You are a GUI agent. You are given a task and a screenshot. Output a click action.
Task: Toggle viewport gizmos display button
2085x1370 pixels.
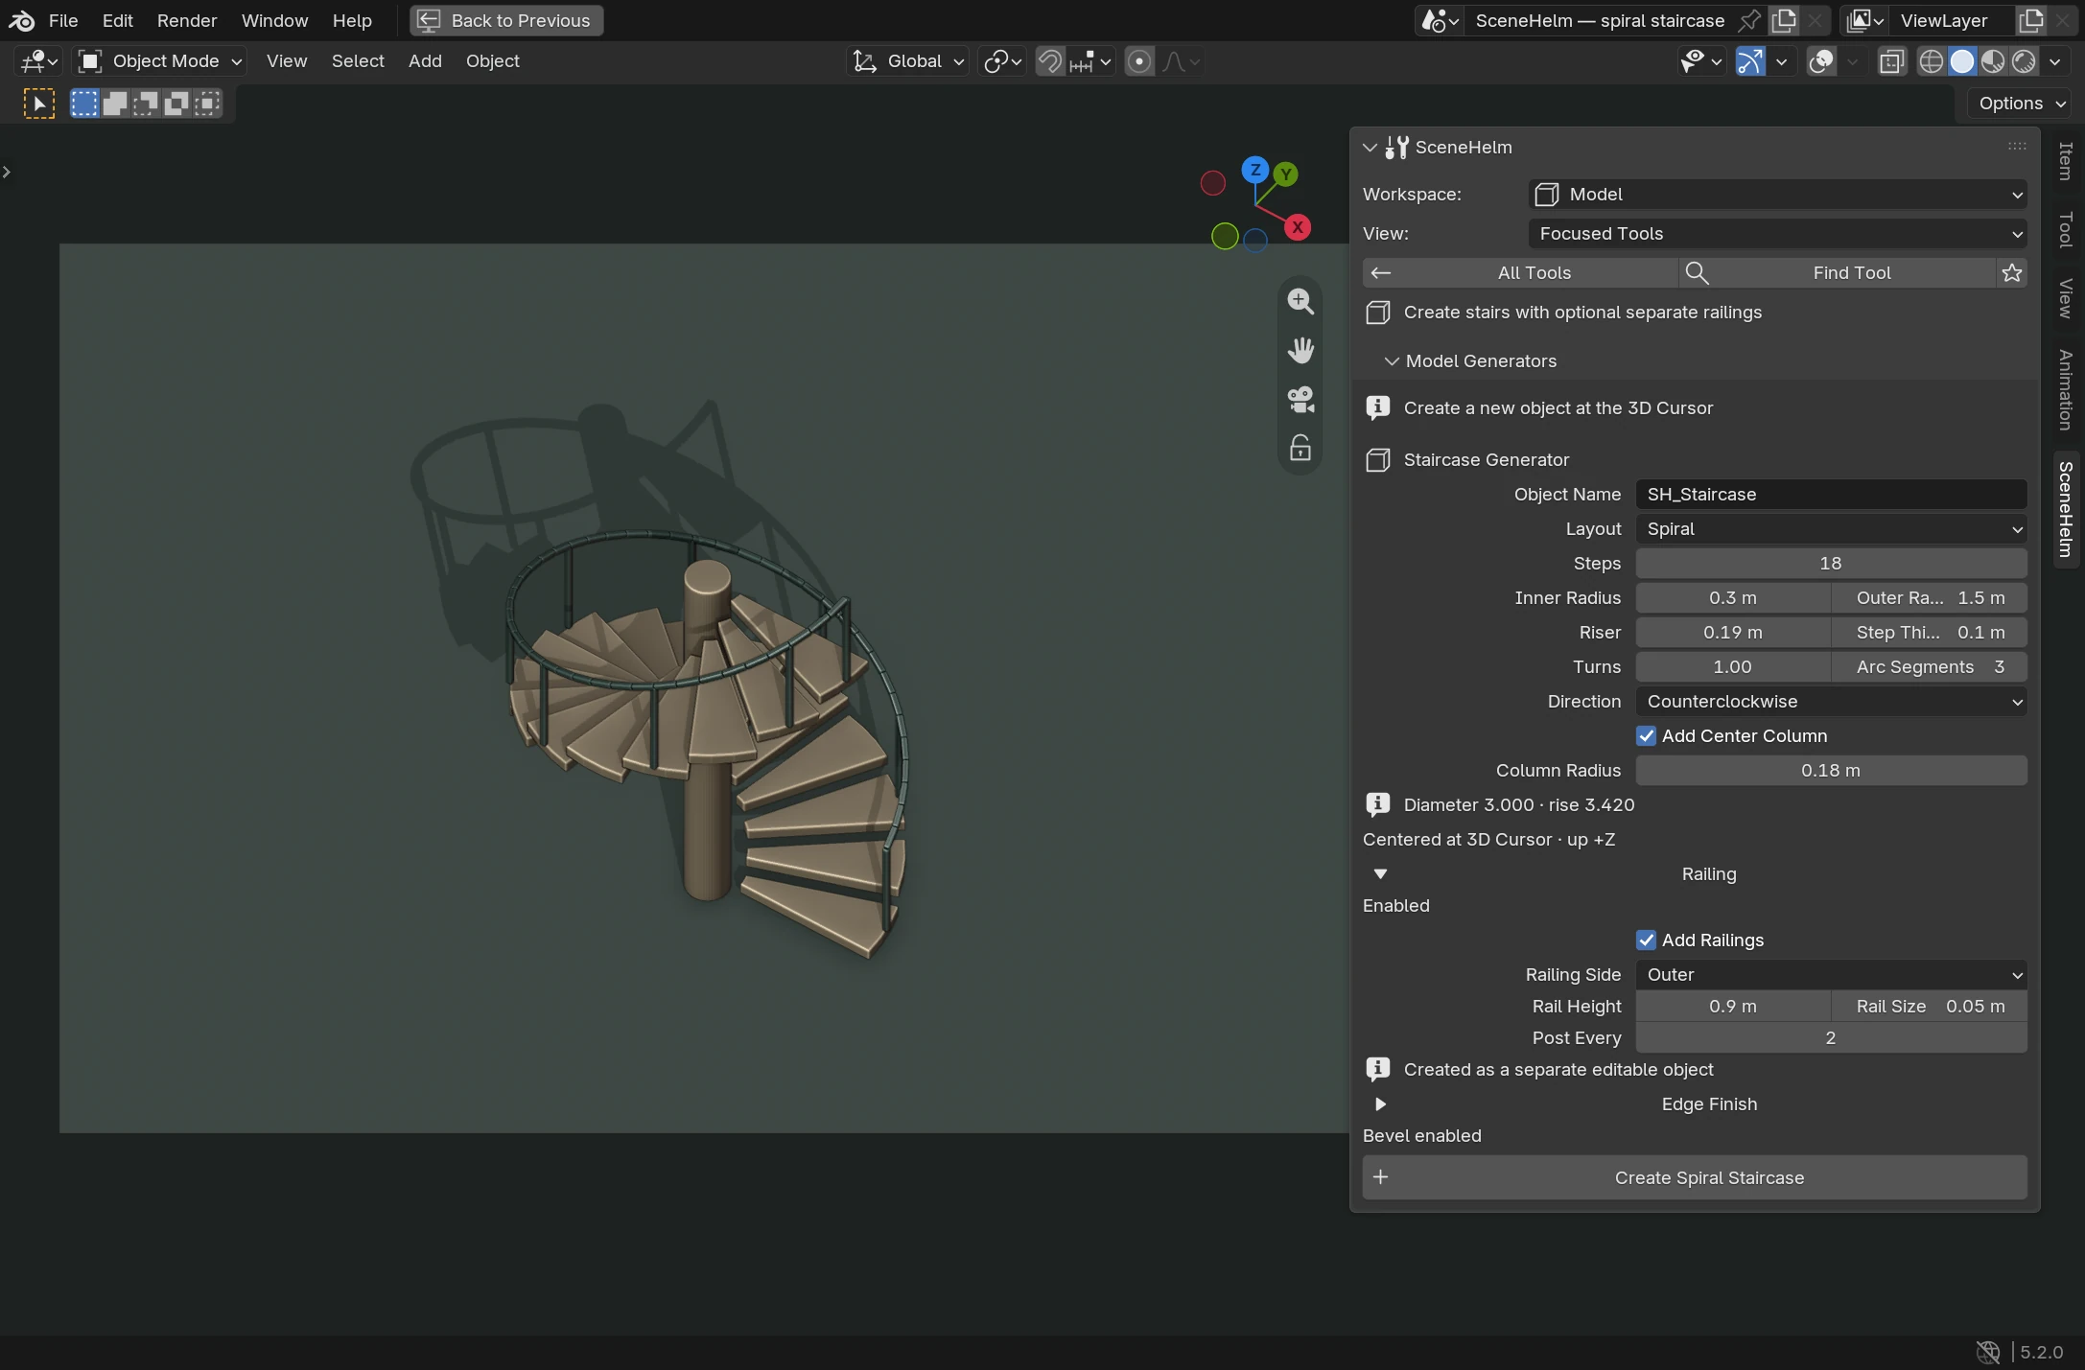coord(1750,61)
